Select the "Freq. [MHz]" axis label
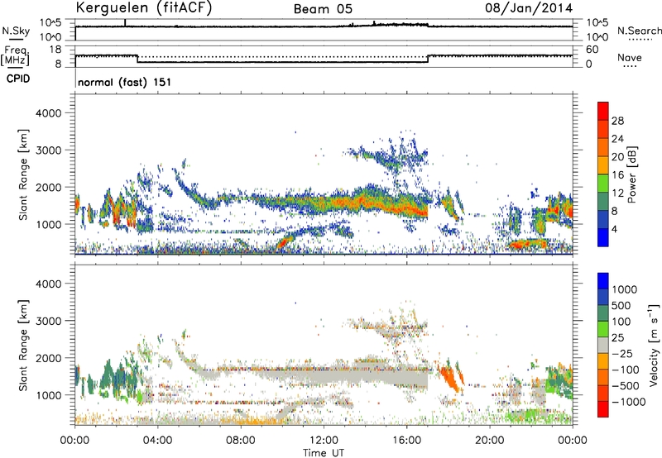The height and width of the screenshot is (458, 662). coord(15,55)
